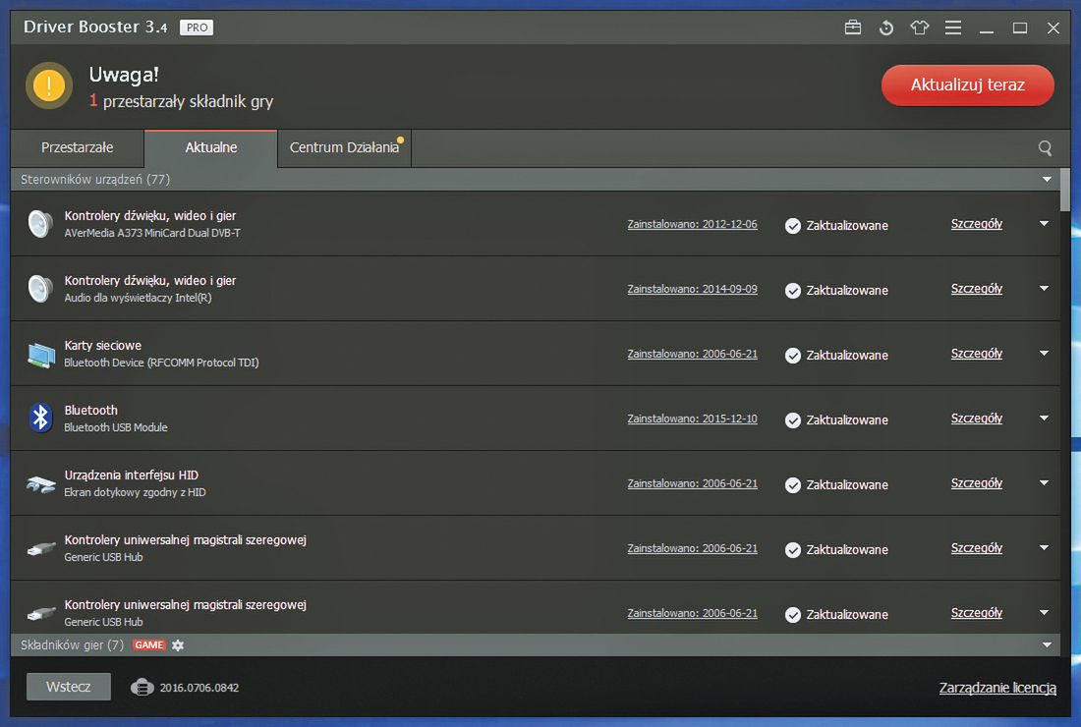Expand options for AVerMedia A373 MiniCard row
This screenshot has height=727, width=1081.
coord(1044,224)
